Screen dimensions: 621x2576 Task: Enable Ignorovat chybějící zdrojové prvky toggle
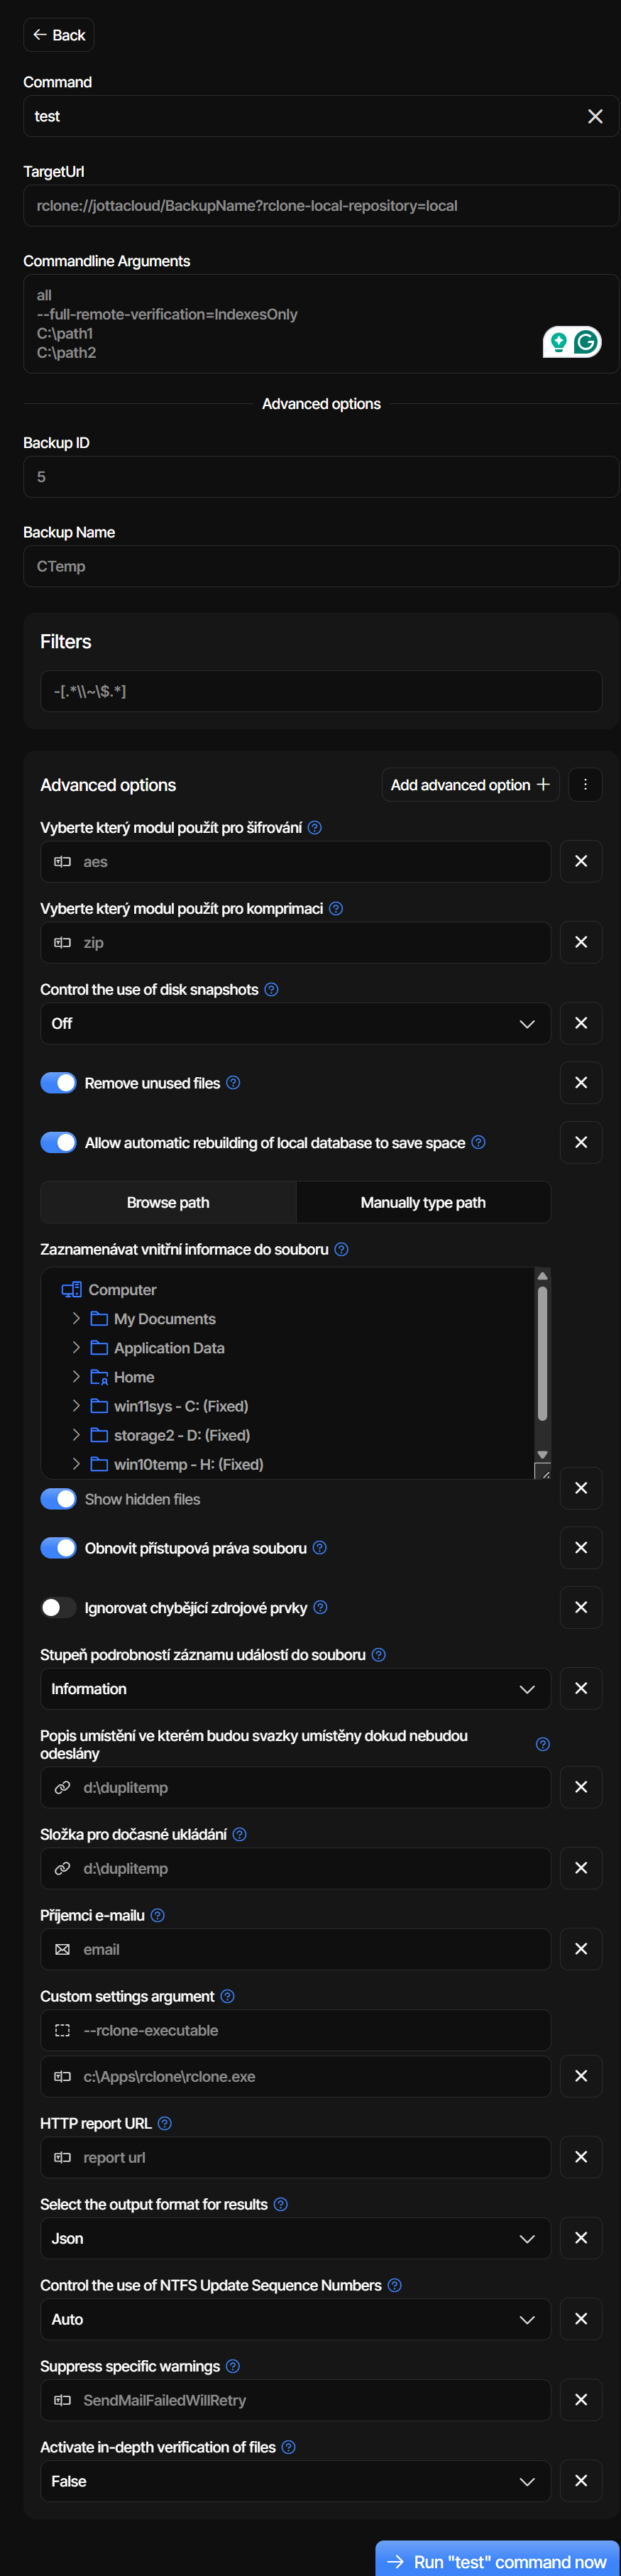tap(59, 1608)
